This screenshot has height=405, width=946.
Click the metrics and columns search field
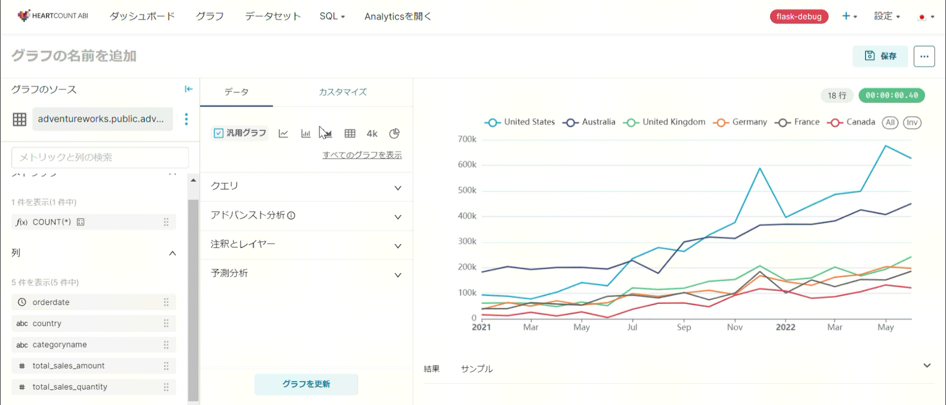[x=100, y=158]
